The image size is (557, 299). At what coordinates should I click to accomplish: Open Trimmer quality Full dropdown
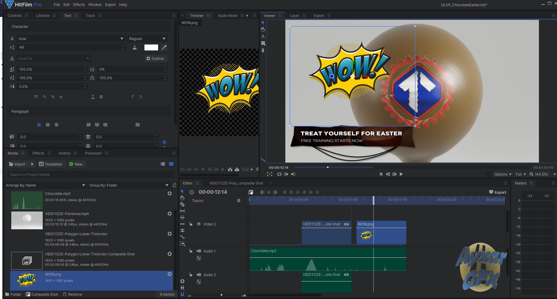(x=248, y=170)
